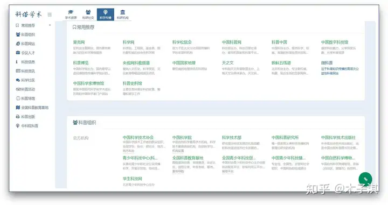Open the 微科普 link
Screen dimensions: 388x205
pyautogui.click(x=327, y=63)
